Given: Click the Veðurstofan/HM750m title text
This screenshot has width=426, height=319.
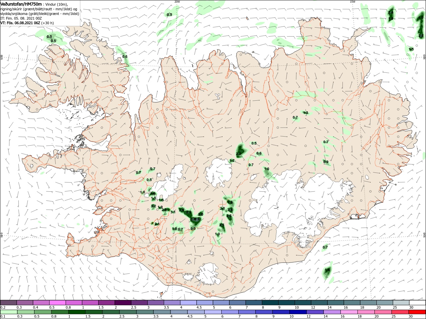Looking at the screenshot, I should 21,4.
